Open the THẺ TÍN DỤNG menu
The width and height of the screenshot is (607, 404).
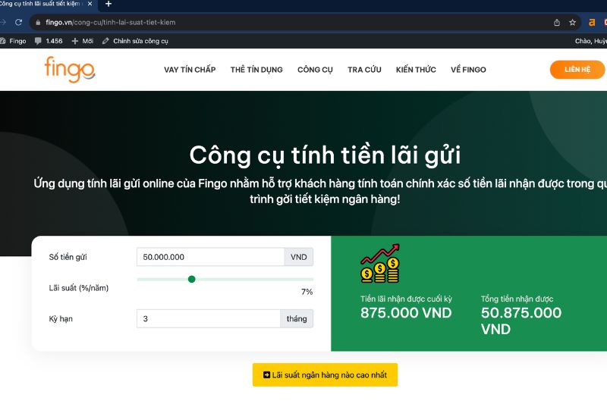[x=256, y=70]
